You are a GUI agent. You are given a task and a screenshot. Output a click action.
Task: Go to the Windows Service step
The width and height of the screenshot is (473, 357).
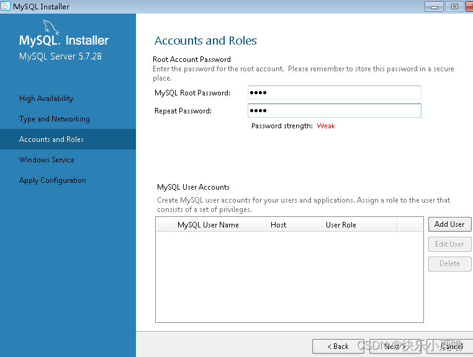(x=47, y=160)
